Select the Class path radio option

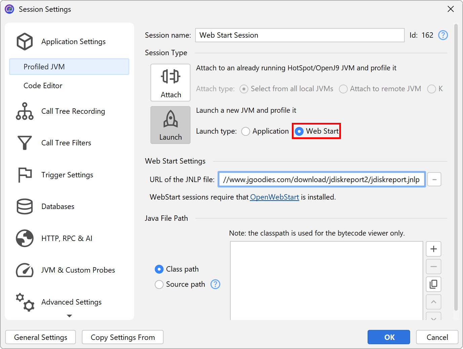coord(159,269)
